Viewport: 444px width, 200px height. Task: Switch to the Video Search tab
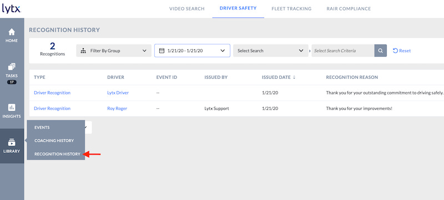[x=187, y=9]
